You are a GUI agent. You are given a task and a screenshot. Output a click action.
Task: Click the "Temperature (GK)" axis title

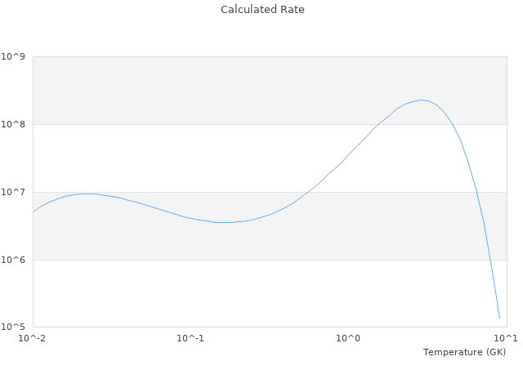[x=464, y=352]
